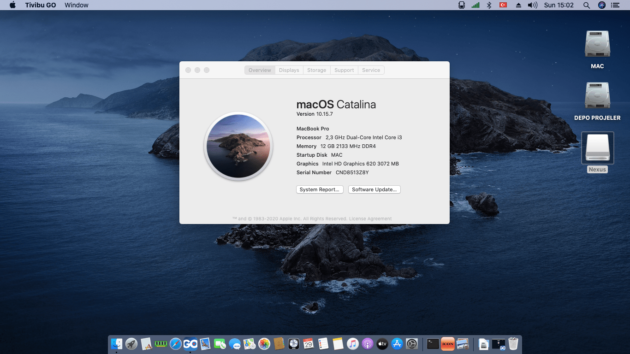Open the Turkish flag input source menu
Image resolution: width=630 pixels, height=354 pixels.
(x=503, y=5)
